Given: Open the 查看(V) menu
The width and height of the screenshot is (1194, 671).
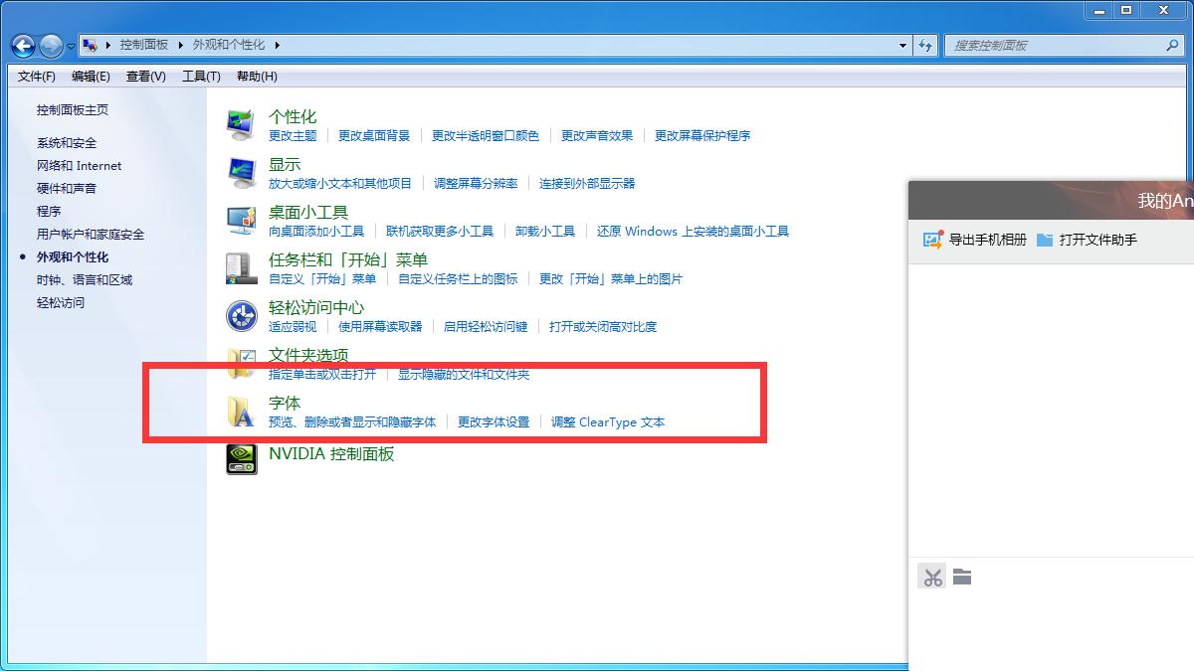Looking at the screenshot, I should (144, 76).
